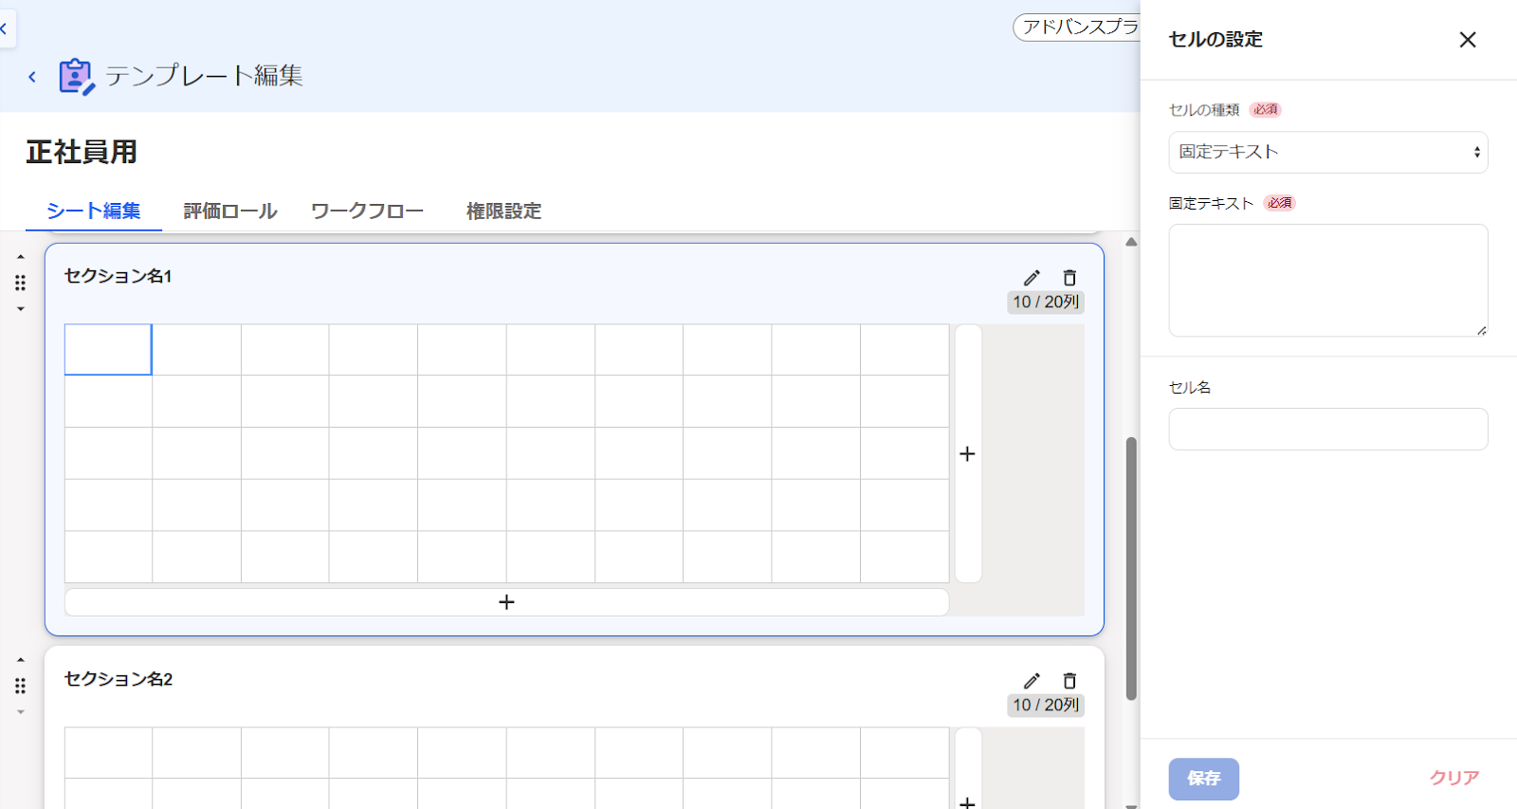Viewport: 1517px width, 809px height.
Task: Go back using the chevron beside テンプレート編集
Action: tap(32, 77)
